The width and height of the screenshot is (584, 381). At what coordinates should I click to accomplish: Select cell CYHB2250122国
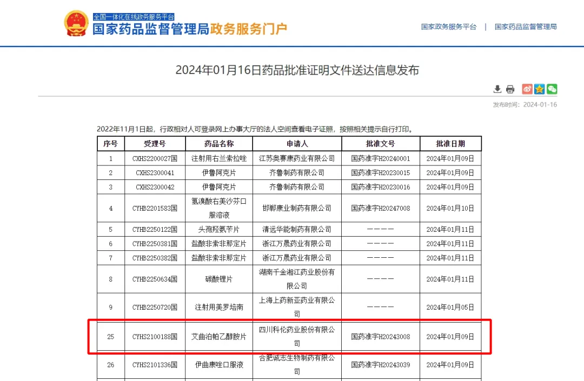155,230
